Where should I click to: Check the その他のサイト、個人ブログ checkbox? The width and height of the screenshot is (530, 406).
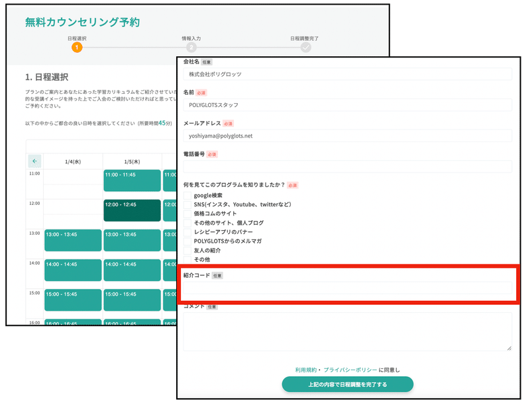187,223
